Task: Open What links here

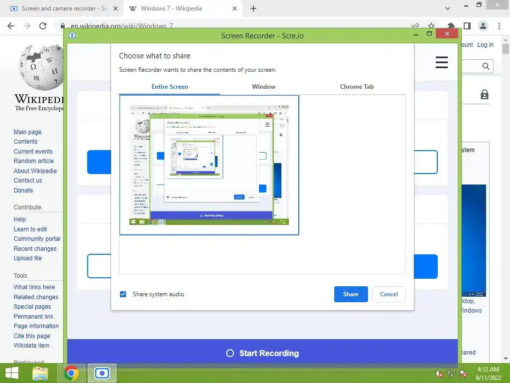Action: [34, 287]
